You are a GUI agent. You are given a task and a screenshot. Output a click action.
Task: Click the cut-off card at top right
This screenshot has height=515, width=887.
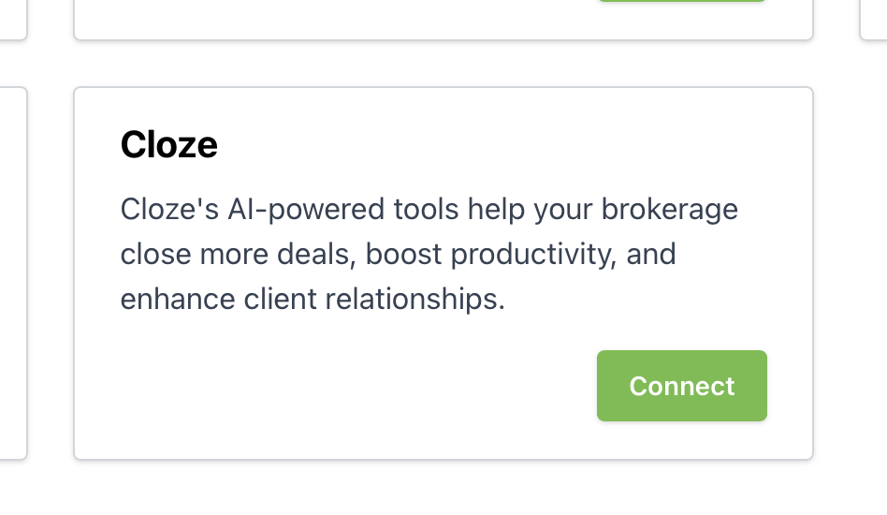[873, 19]
